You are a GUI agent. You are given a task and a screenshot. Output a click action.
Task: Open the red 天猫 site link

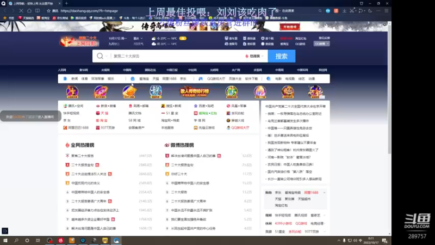click(102, 113)
